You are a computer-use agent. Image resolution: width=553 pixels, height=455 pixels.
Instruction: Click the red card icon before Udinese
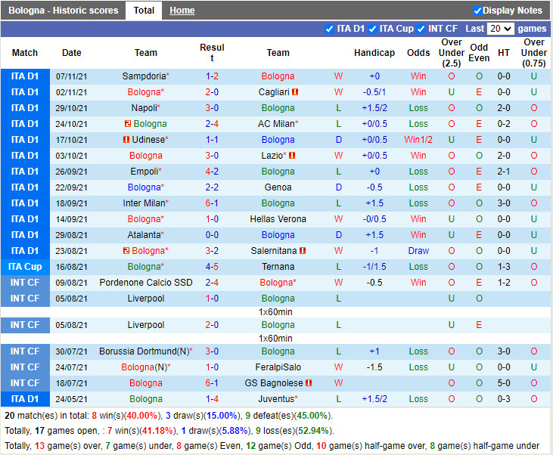click(126, 140)
